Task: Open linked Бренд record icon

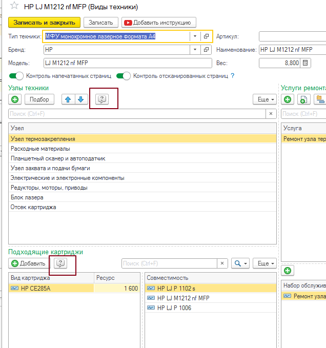Action: pos(206,50)
